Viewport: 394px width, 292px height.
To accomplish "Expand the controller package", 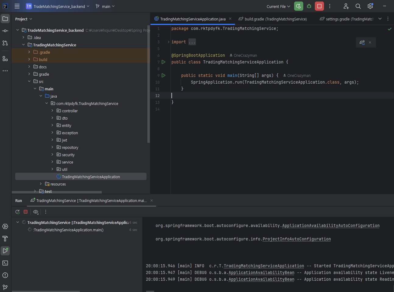I will [52, 110].
